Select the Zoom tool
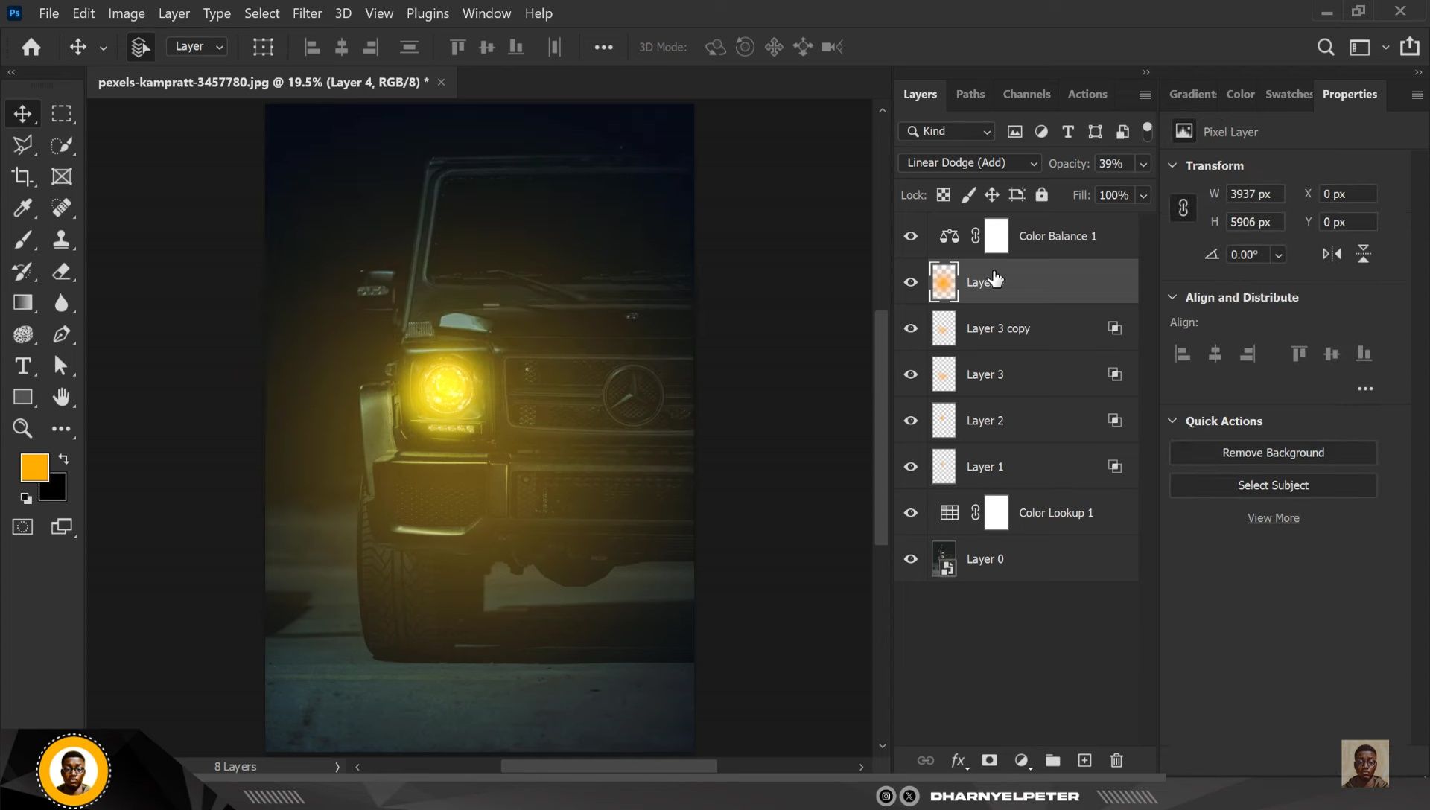The image size is (1430, 810). point(22,428)
